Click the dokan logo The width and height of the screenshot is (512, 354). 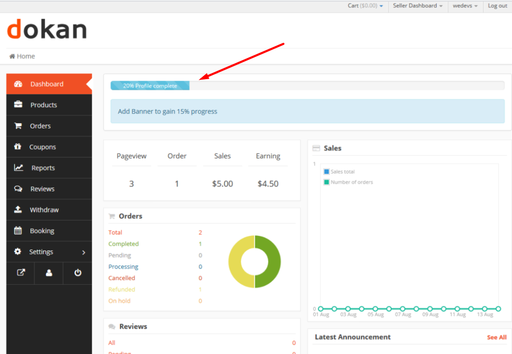[x=47, y=29]
